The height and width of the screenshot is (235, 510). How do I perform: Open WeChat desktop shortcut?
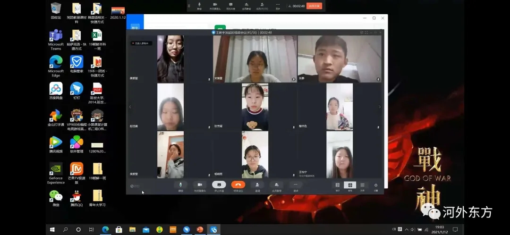pos(56,197)
